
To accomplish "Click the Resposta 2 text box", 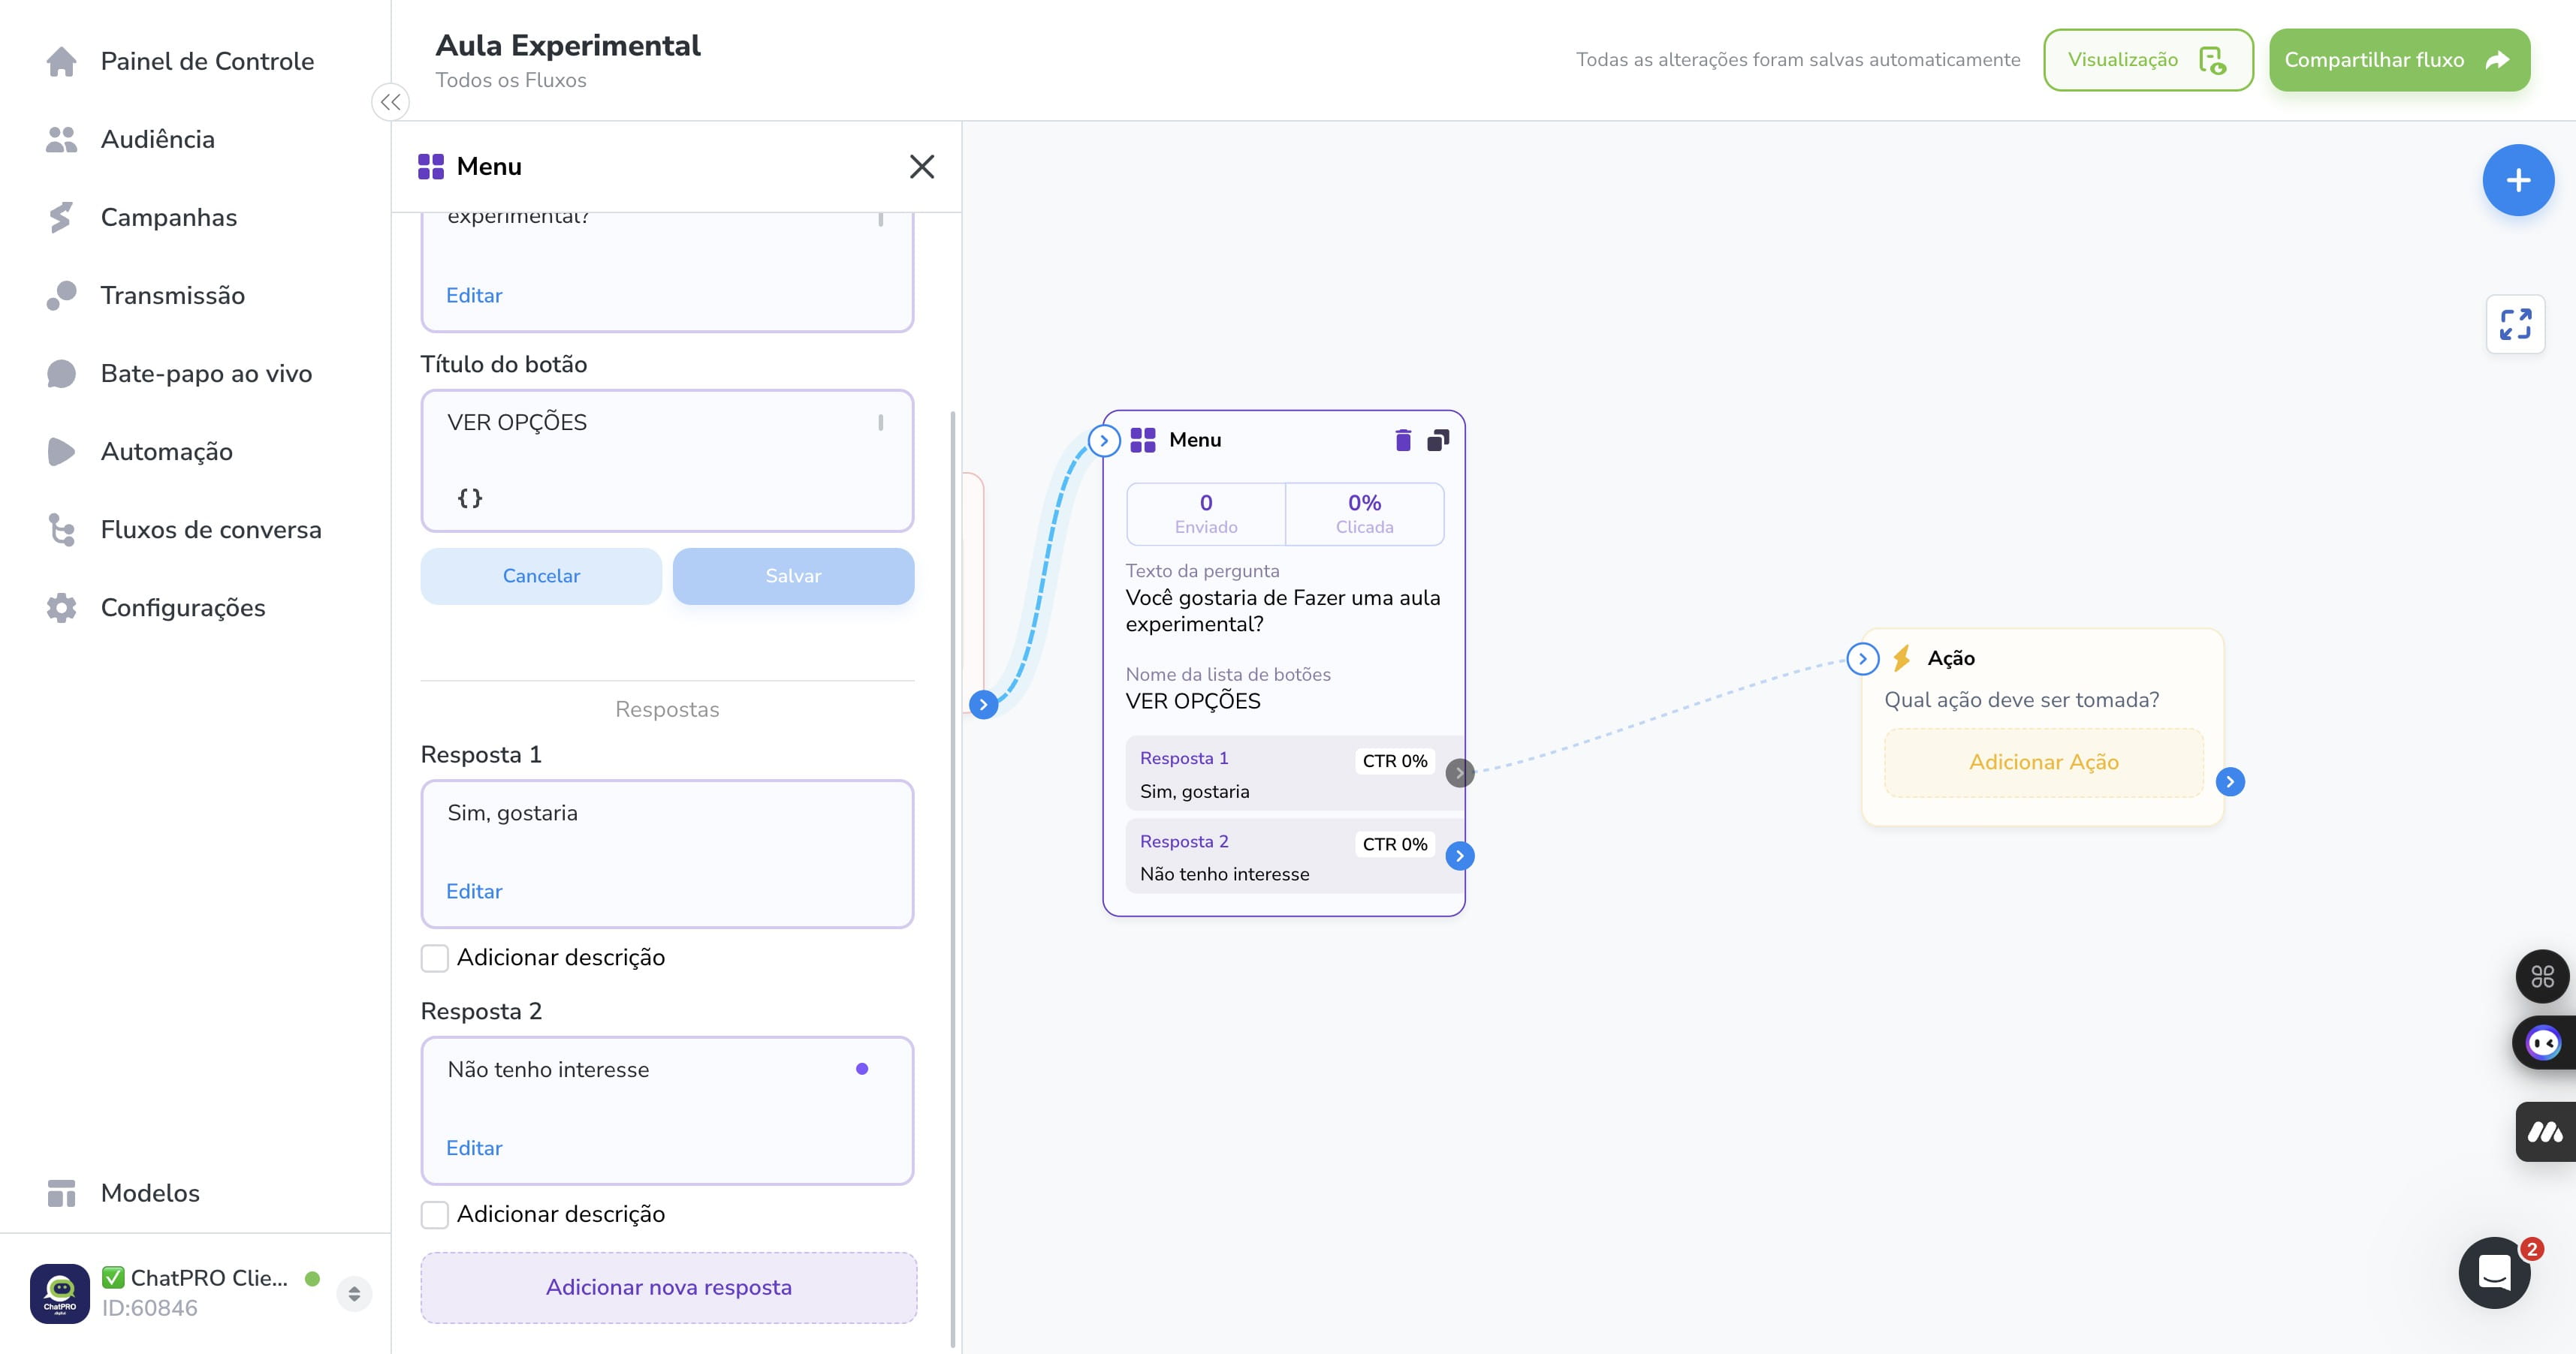I will [x=667, y=1110].
